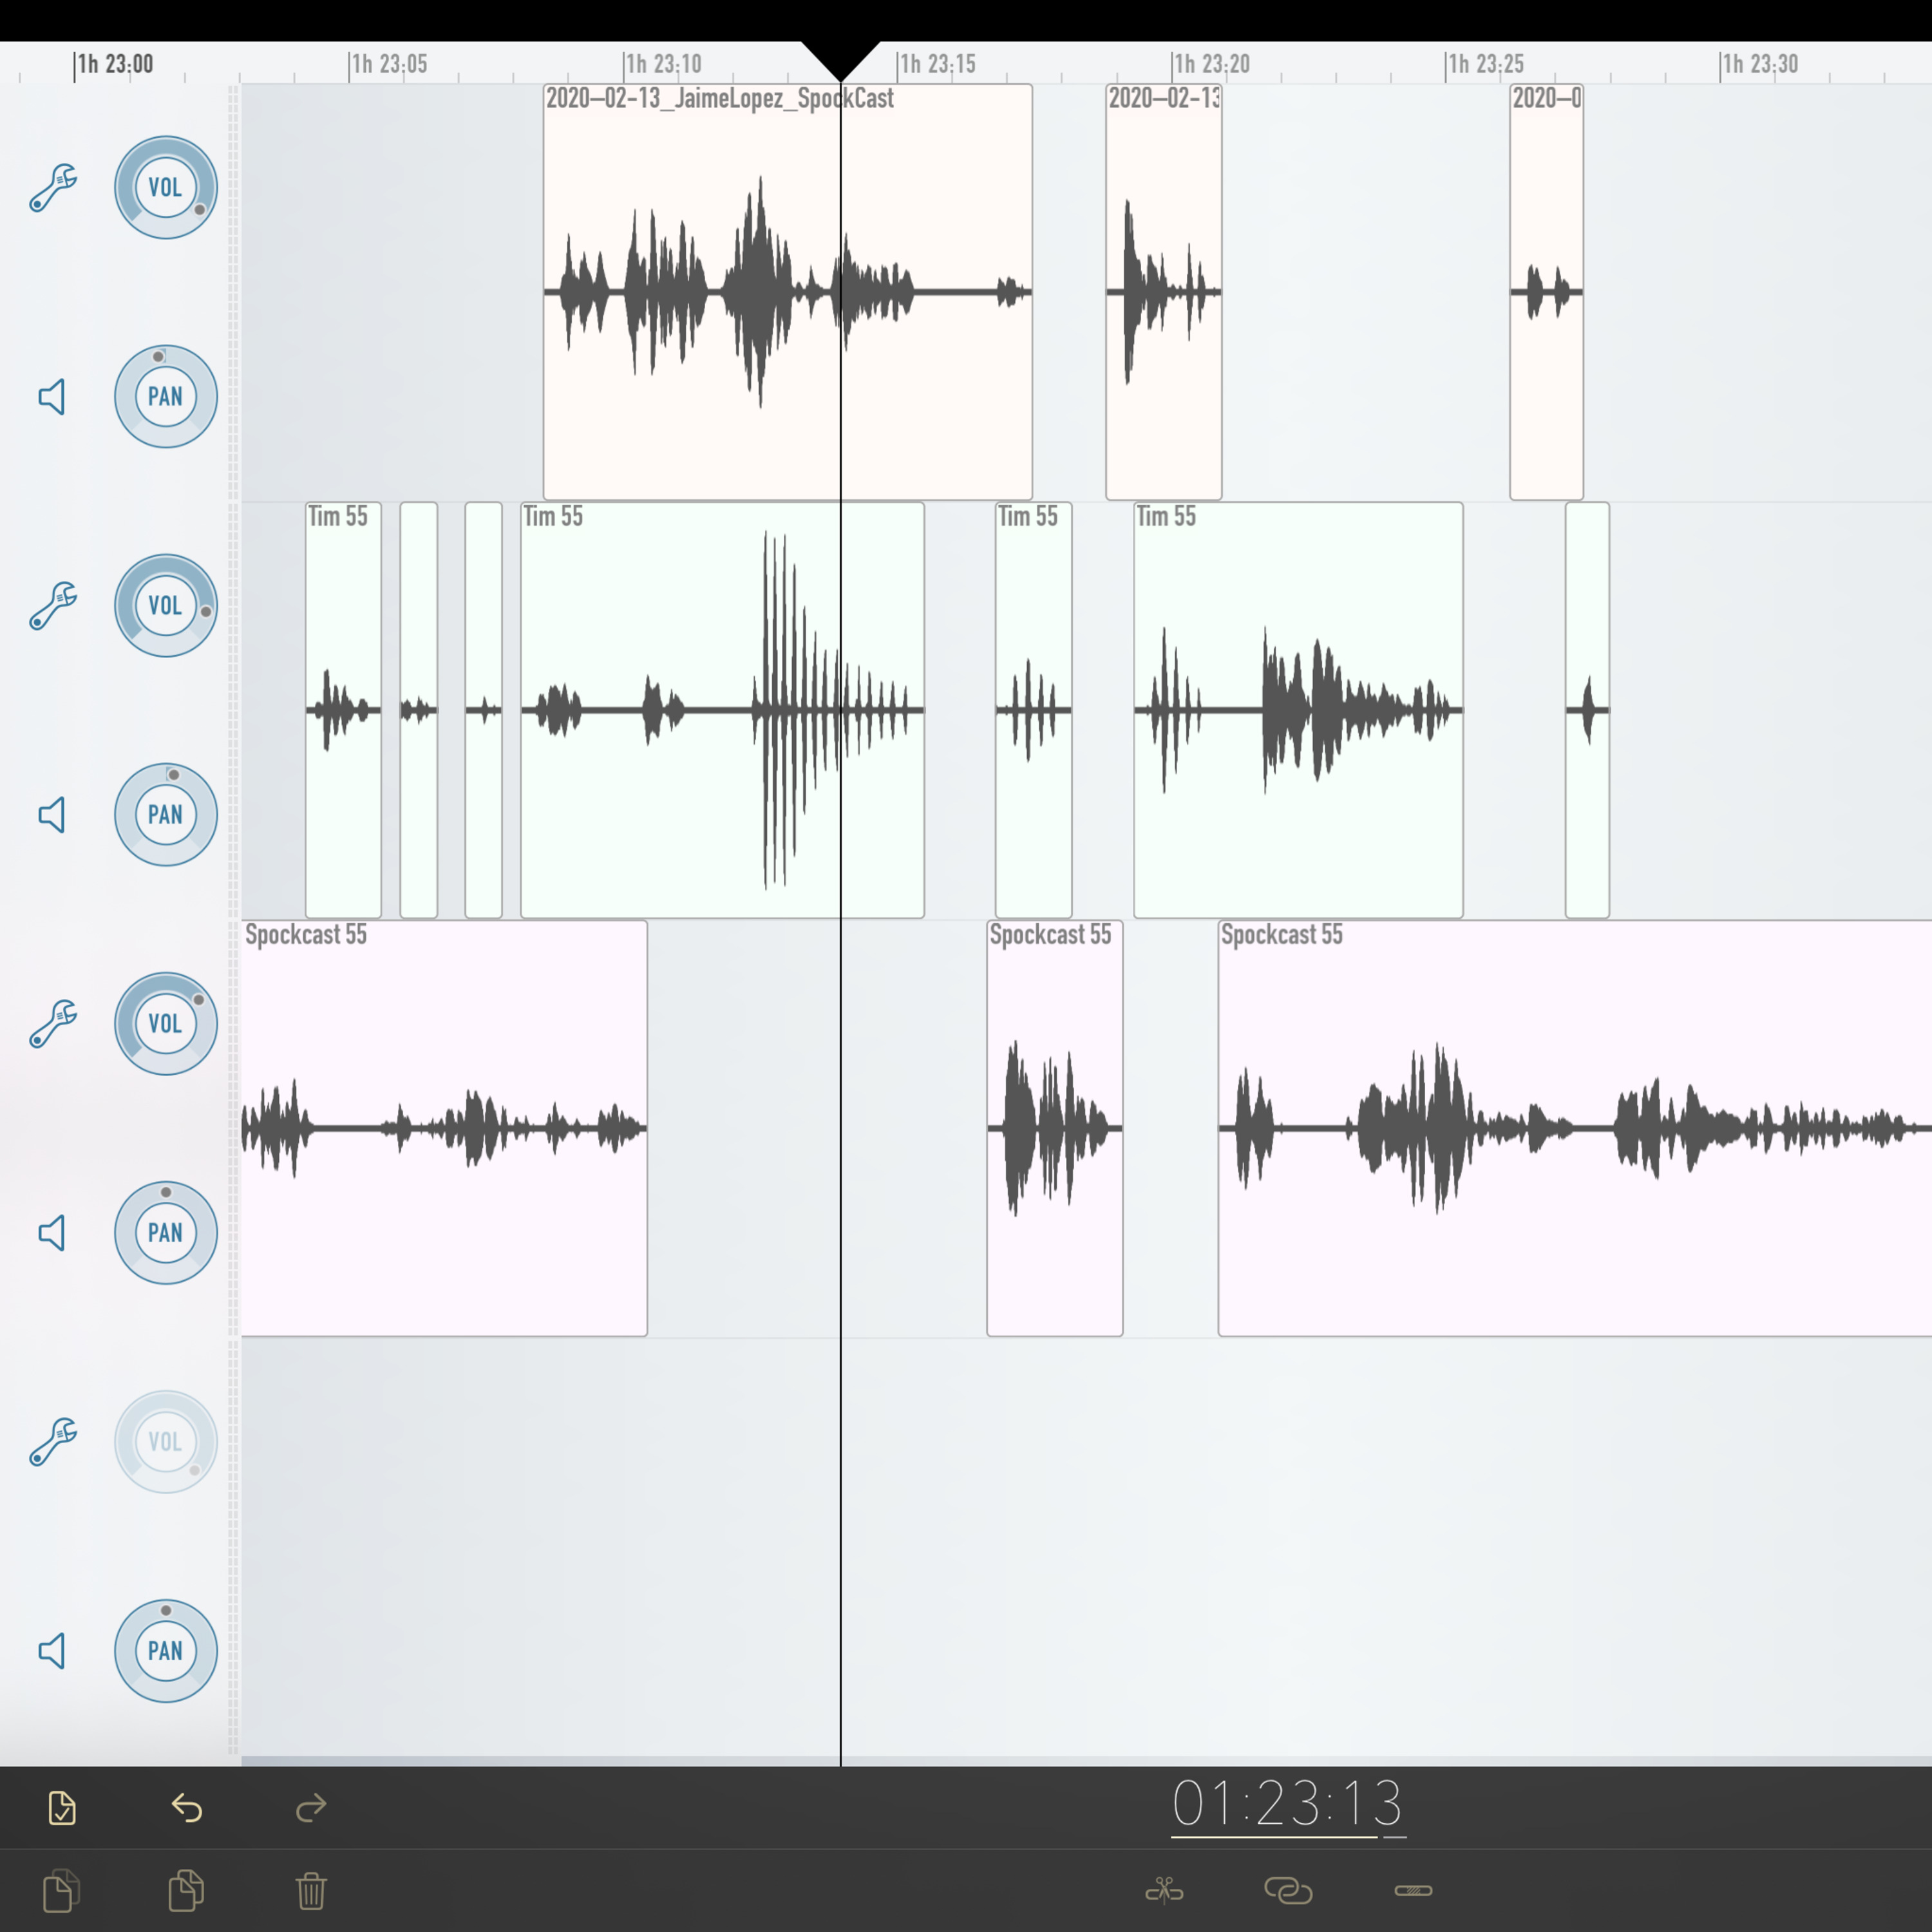Mute the Tim 55 track
The height and width of the screenshot is (1932, 1932).
pyautogui.click(x=52, y=815)
